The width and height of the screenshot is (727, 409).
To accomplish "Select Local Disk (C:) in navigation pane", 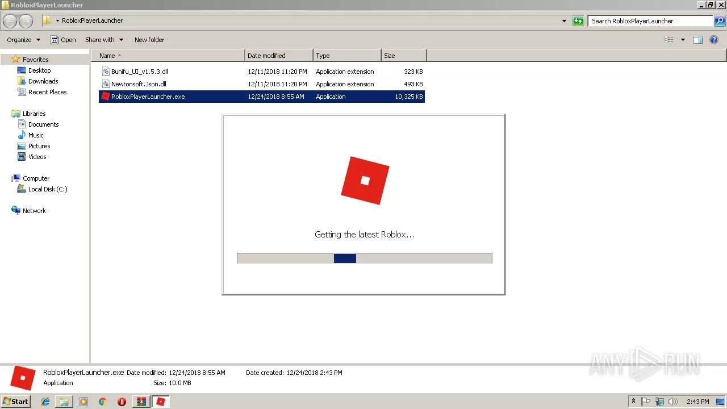I will pos(48,189).
